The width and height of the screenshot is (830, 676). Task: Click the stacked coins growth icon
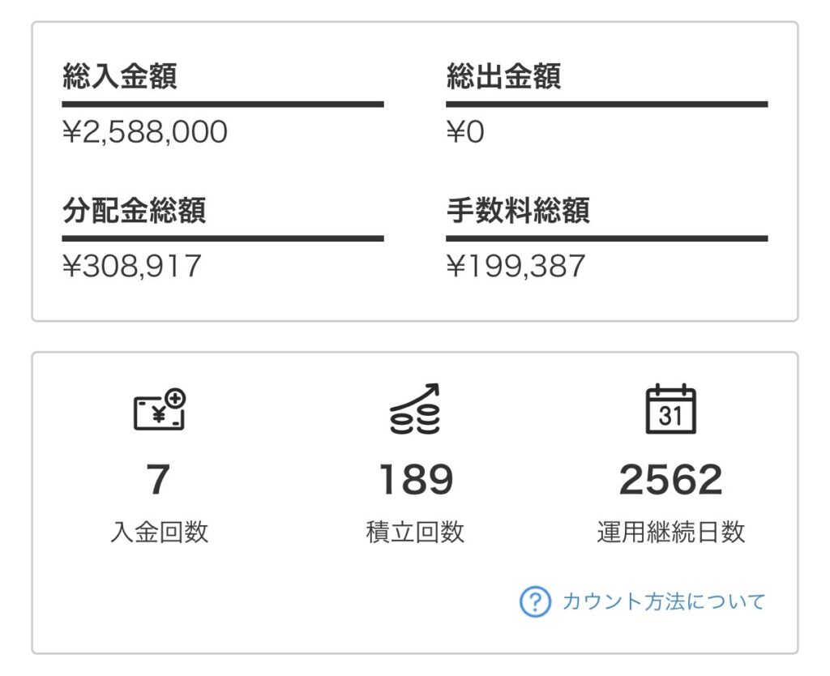pyautogui.click(x=415, y=410)
